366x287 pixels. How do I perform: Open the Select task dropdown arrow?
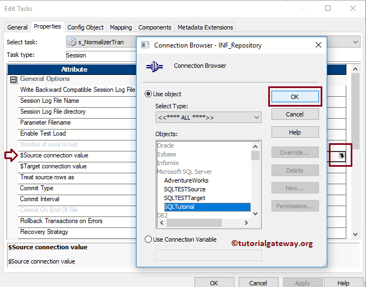pyautogui.click(x=356, y=42)
